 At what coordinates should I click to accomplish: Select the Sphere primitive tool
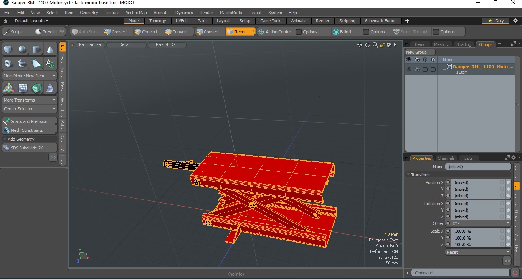(22, 49)
